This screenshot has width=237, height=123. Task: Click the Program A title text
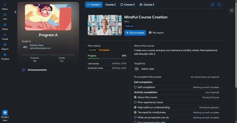(x=48, y=35)
